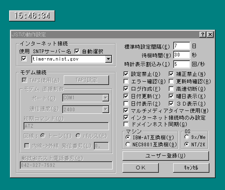This screenshot has height=190, width=225.
Task: Click the キャンセル button
Action: click(x=191, y=168)
